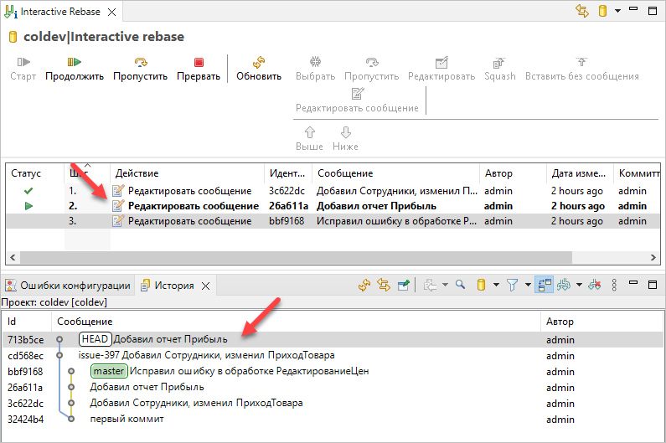This screenshot has height=443, width=666.
Task: Click the Продолжить (continue) rebase button
Action: pyautogui.click(x=74, y=68)
